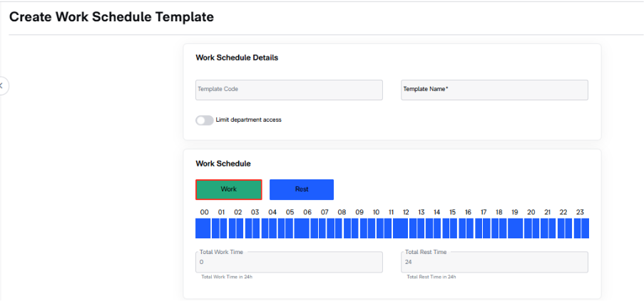The width and height of the screenshot is (644, 301).
Task: Mark the wide time block under hour 00
Action: (x=203, y=228)
